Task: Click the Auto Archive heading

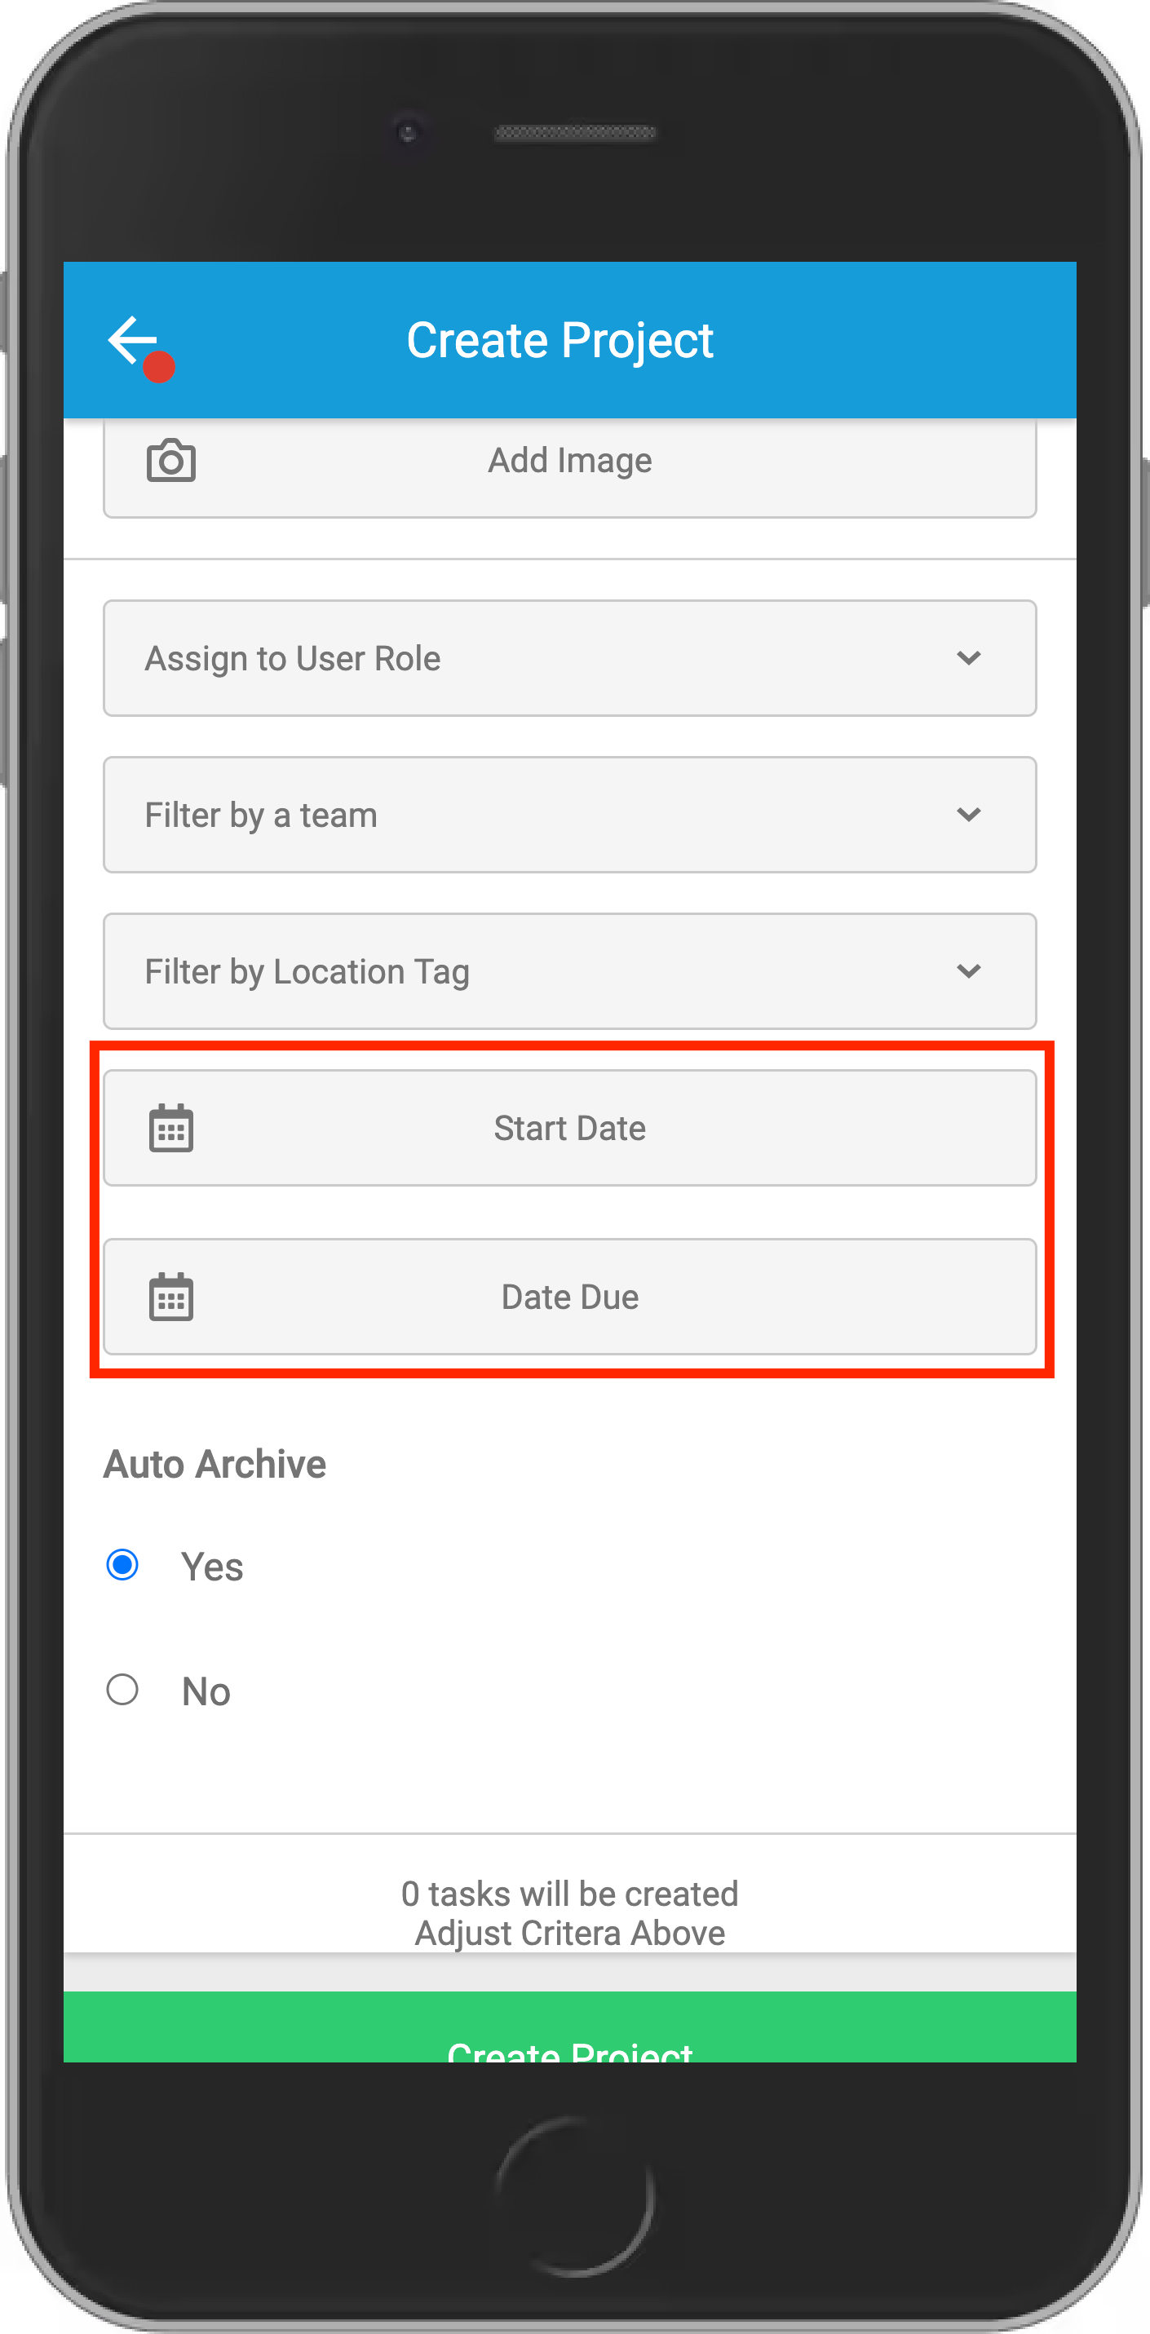Action: [215, 1464]
